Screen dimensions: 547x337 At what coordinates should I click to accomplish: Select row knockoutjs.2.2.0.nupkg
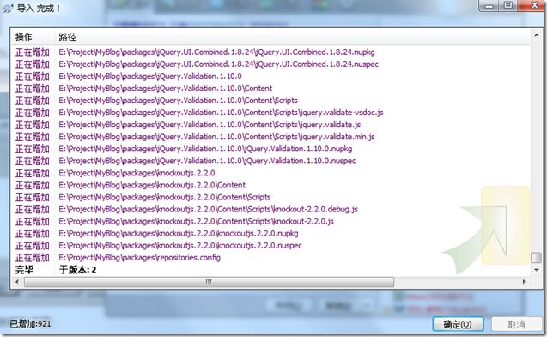tap(271, 234)
